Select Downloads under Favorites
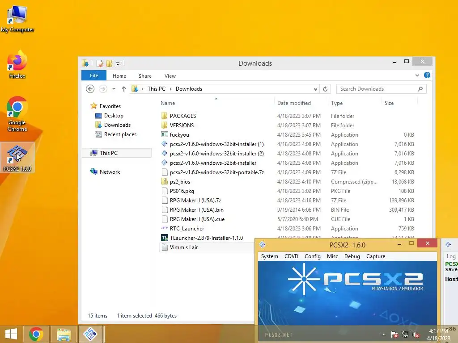This screenshot has width=458, height=343. click(117, 125)
